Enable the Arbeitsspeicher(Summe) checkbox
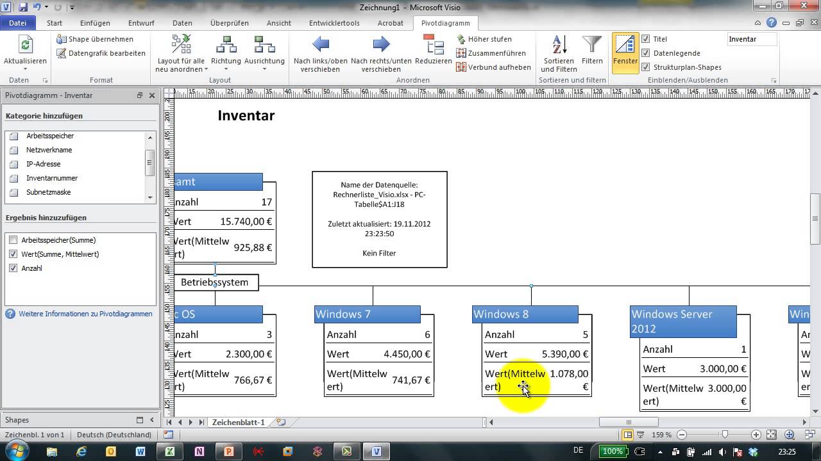The height and width of the screenshot is (461, 821). coord(13,240)
